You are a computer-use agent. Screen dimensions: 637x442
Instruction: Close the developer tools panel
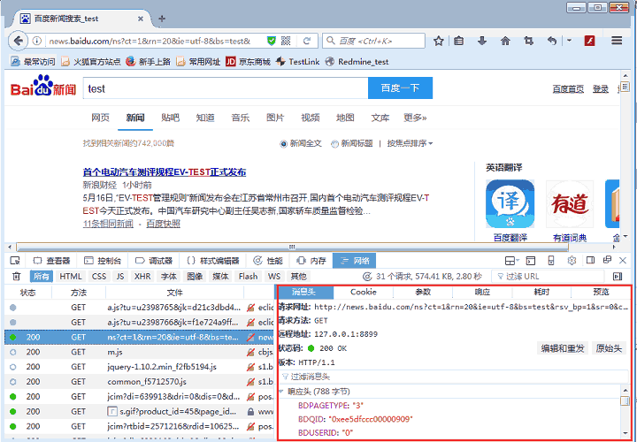pos(623,260)
